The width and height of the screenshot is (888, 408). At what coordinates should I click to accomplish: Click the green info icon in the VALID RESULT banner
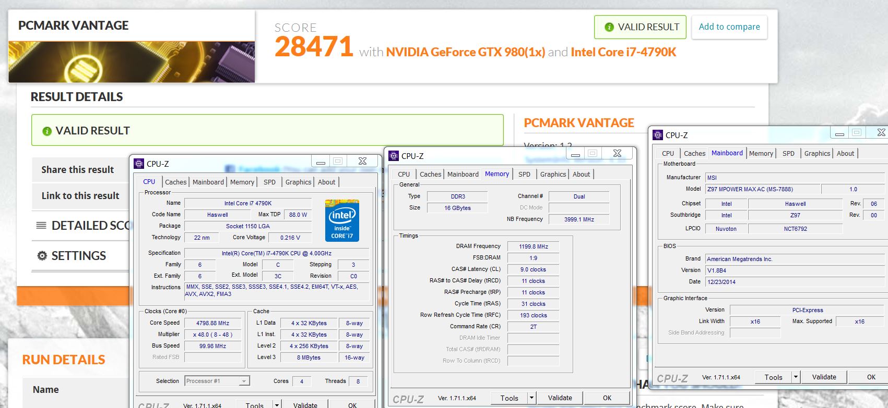46,131
